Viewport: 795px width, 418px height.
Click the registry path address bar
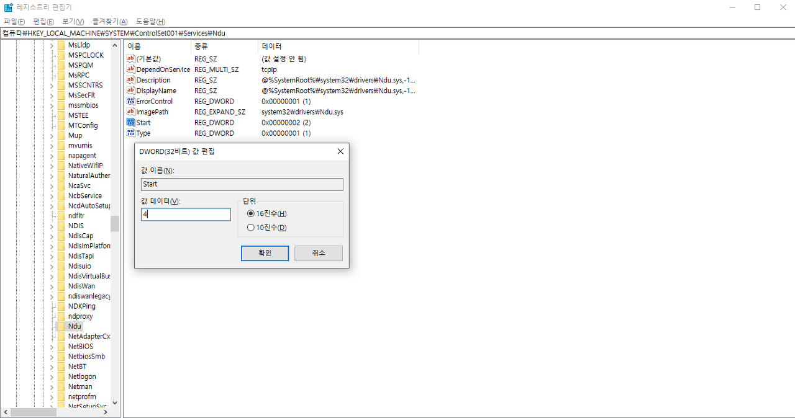[397, 33]
